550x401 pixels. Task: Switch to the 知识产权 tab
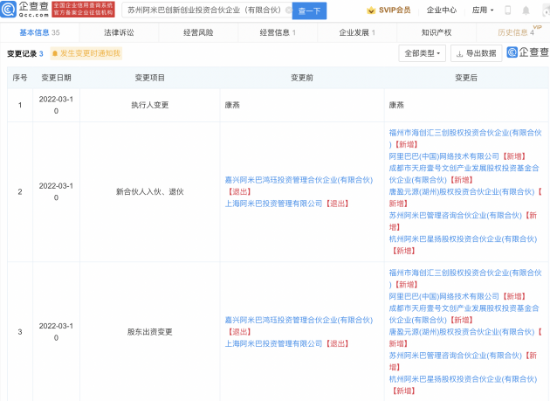[437, 32]
